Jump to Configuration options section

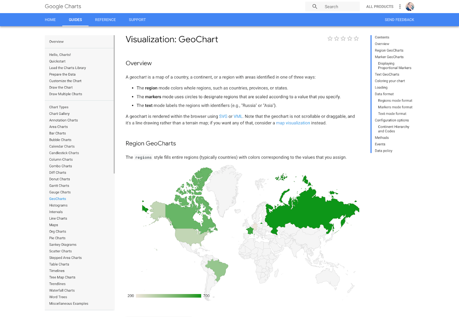tap(392, 120)
